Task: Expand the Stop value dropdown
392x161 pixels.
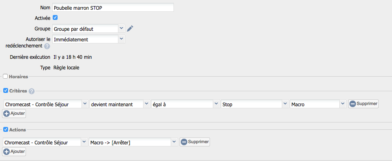Action: (255, 104)
